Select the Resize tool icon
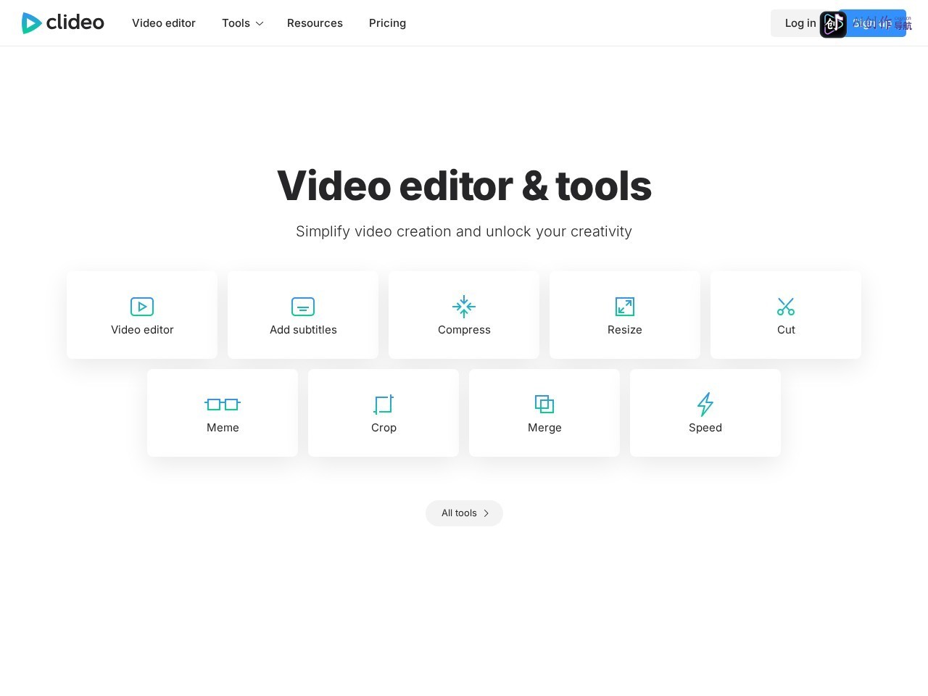Image resolution: width=928 pixels, height=696 pixels. click(x=625, y=307)
